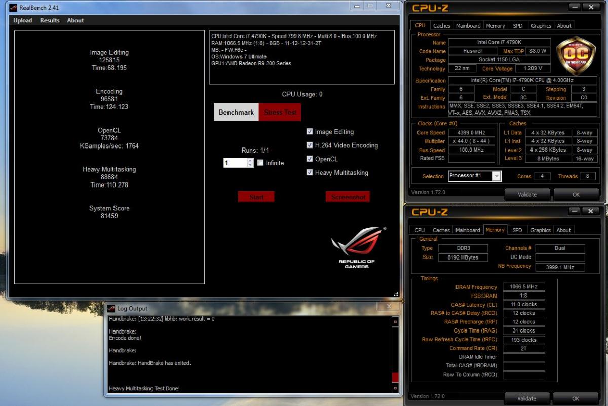The width and height of the screenshot is (608, 406).
Task: Open the About tab in top CPU-Z
Action: tap(564, 26)
